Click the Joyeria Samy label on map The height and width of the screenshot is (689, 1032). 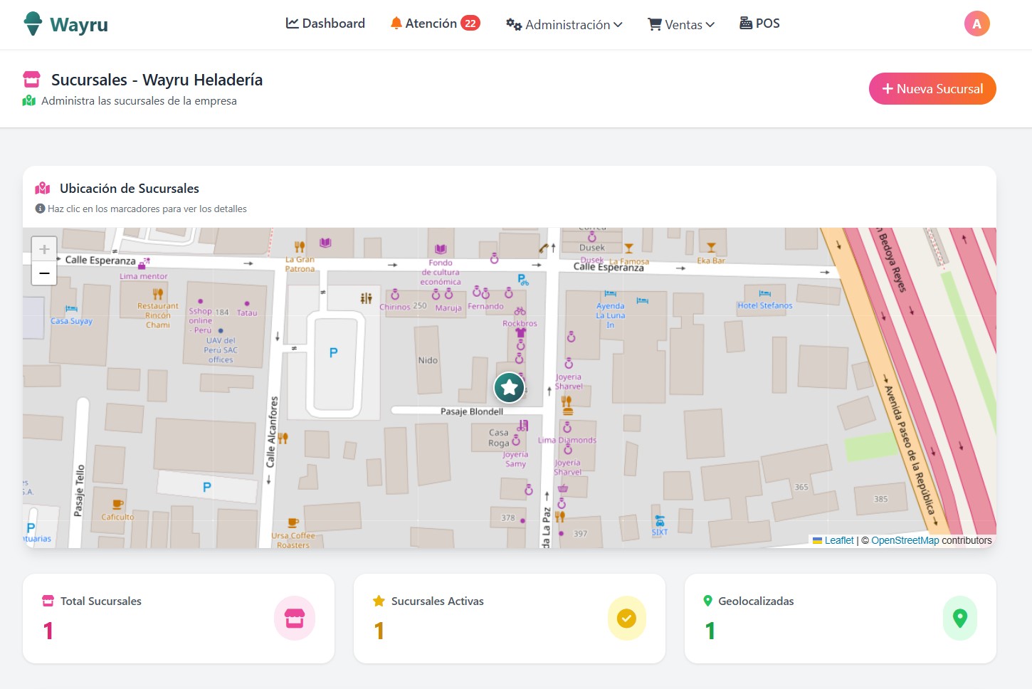click(x=515, y=459)
